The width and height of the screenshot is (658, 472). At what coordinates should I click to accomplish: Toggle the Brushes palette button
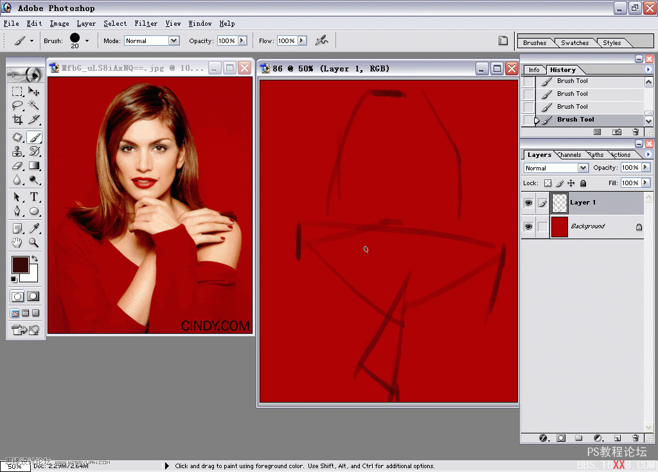click(502, 41)
